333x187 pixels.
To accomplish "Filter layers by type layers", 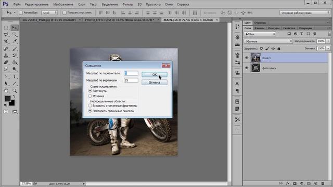I will pyautogui.click(x=302, y=34).
